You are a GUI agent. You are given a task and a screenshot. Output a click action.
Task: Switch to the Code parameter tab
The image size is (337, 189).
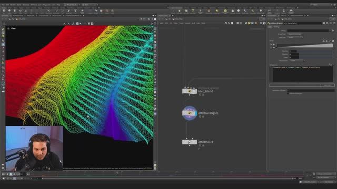pyautogui.click(x=270, y=27)
